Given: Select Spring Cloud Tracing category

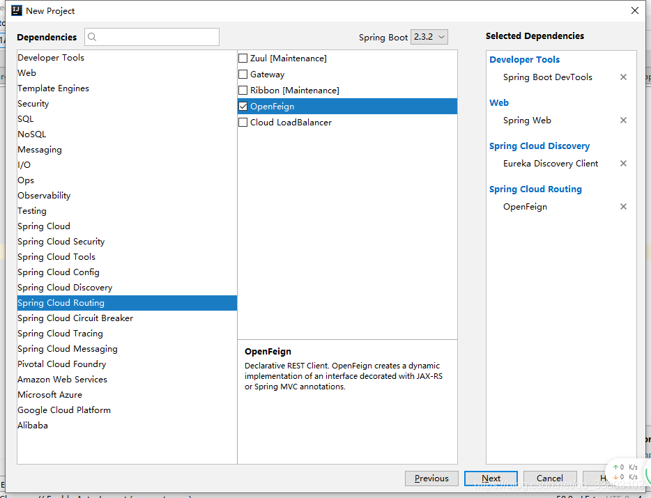Looking at the screenshot, I should click(x=127, y=334).
